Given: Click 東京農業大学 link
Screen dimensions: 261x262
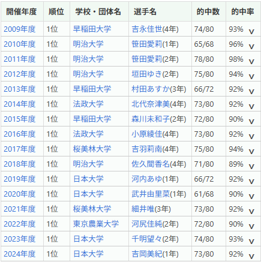Looking at the screenshot, I should [x=96, y=224].
